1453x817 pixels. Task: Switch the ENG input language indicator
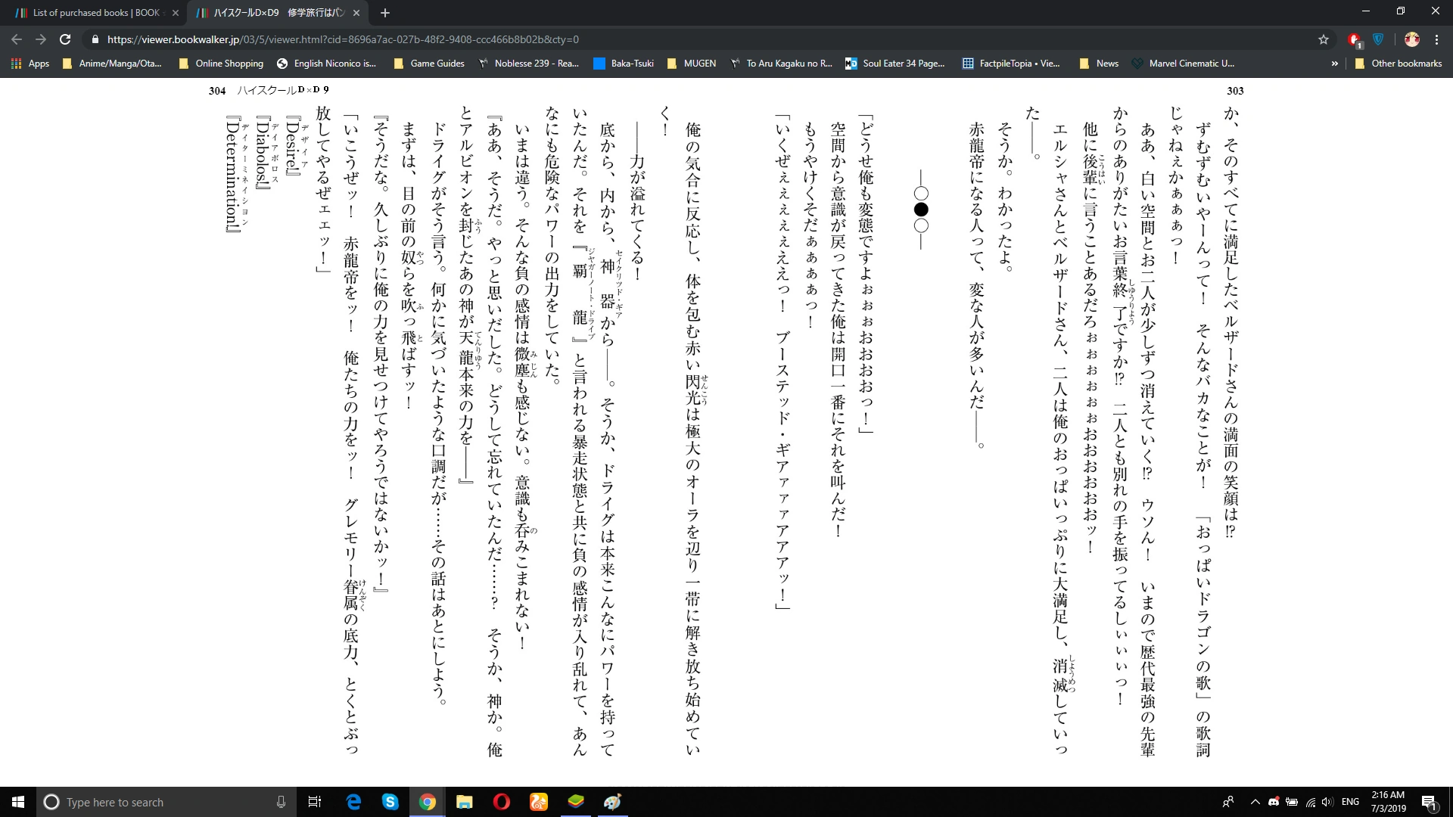click(x=1351, y=802)
